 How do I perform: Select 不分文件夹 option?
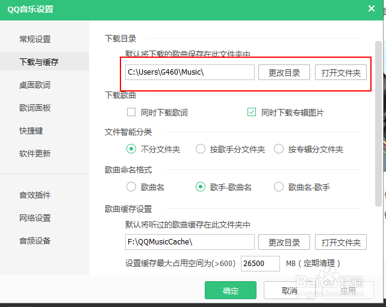coord(131,149)
